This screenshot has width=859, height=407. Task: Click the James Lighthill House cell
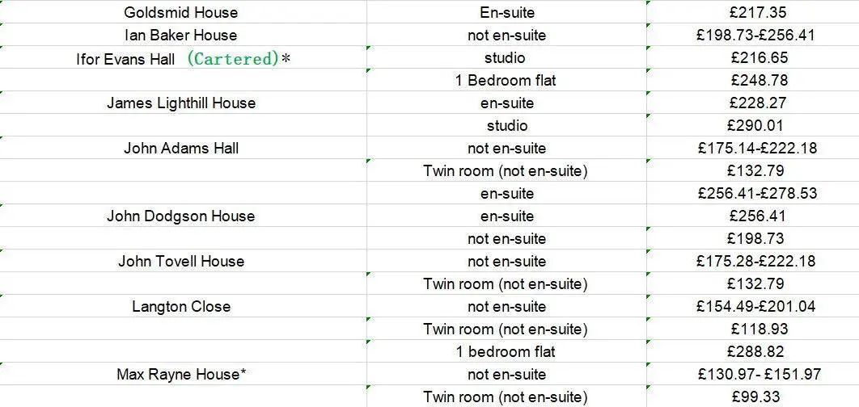coord(181,103)
